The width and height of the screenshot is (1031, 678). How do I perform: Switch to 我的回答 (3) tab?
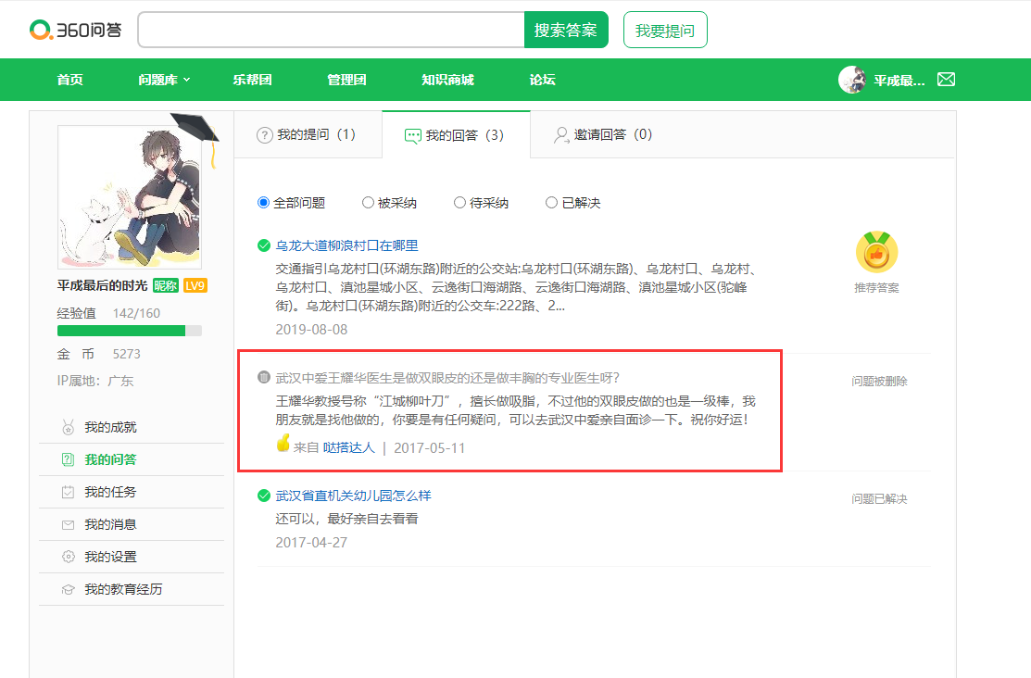click(456, 135)
